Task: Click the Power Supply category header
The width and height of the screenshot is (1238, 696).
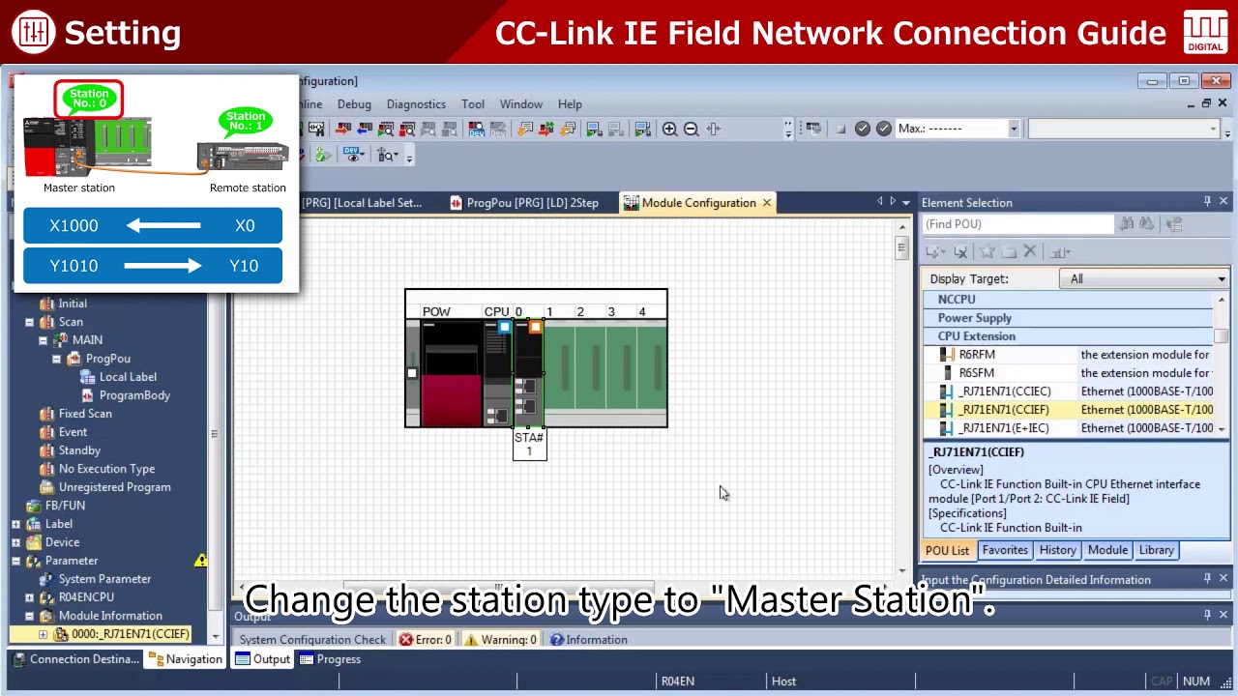Action: 1069,318
